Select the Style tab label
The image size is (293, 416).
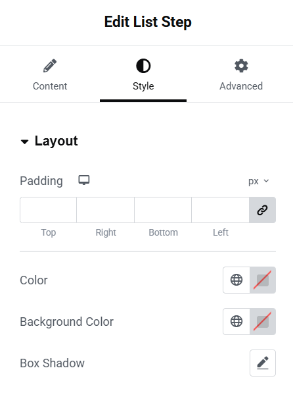[143, 86]
